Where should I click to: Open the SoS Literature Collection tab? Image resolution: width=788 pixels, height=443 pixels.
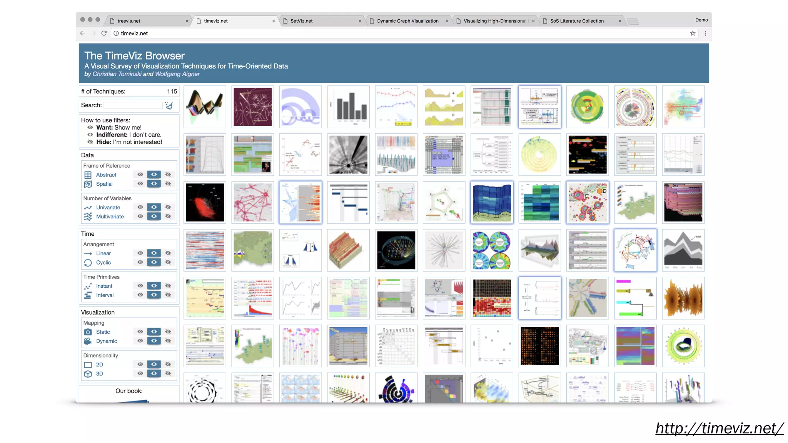click(x=581, y=21)
